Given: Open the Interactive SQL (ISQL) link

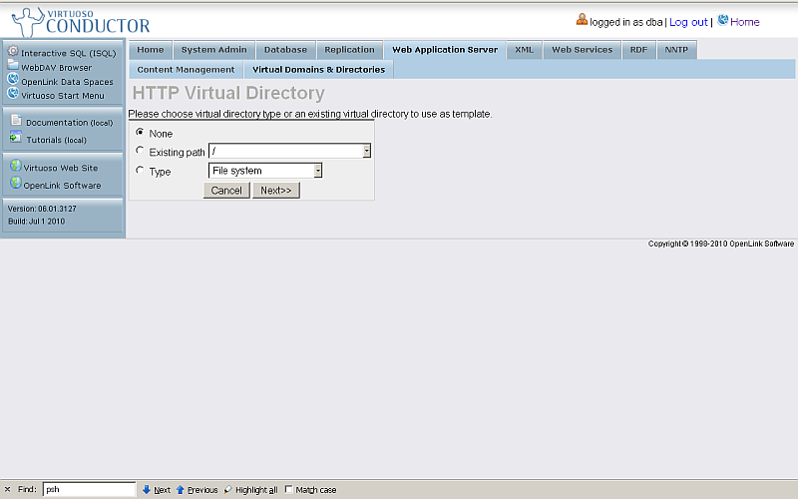Looking at the screenshot, I should (68, 53).
